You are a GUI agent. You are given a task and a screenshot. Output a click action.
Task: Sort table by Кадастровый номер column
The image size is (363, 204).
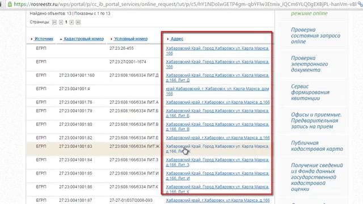84,39
